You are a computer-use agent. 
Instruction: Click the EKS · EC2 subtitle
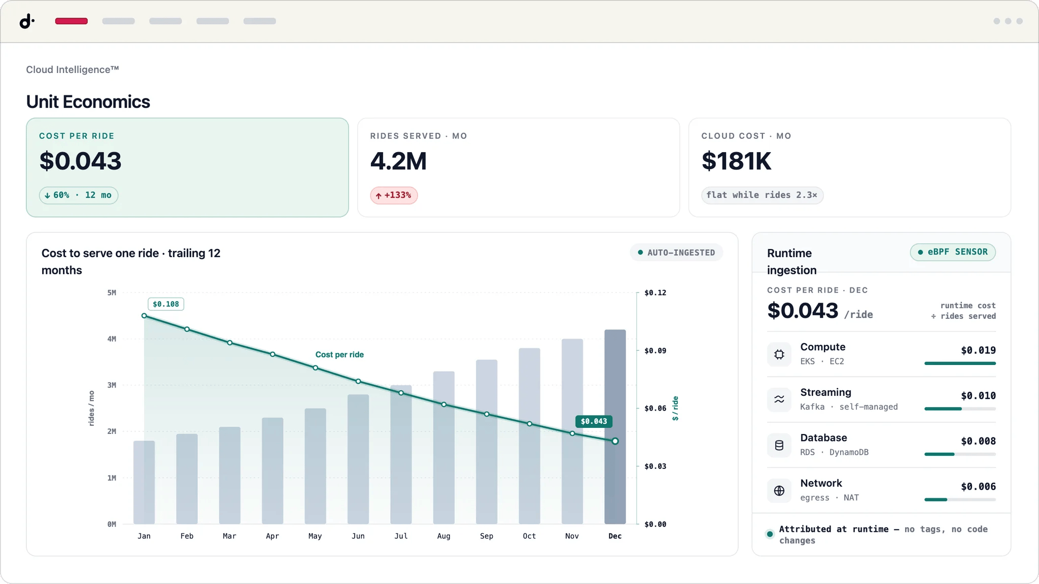822,361
